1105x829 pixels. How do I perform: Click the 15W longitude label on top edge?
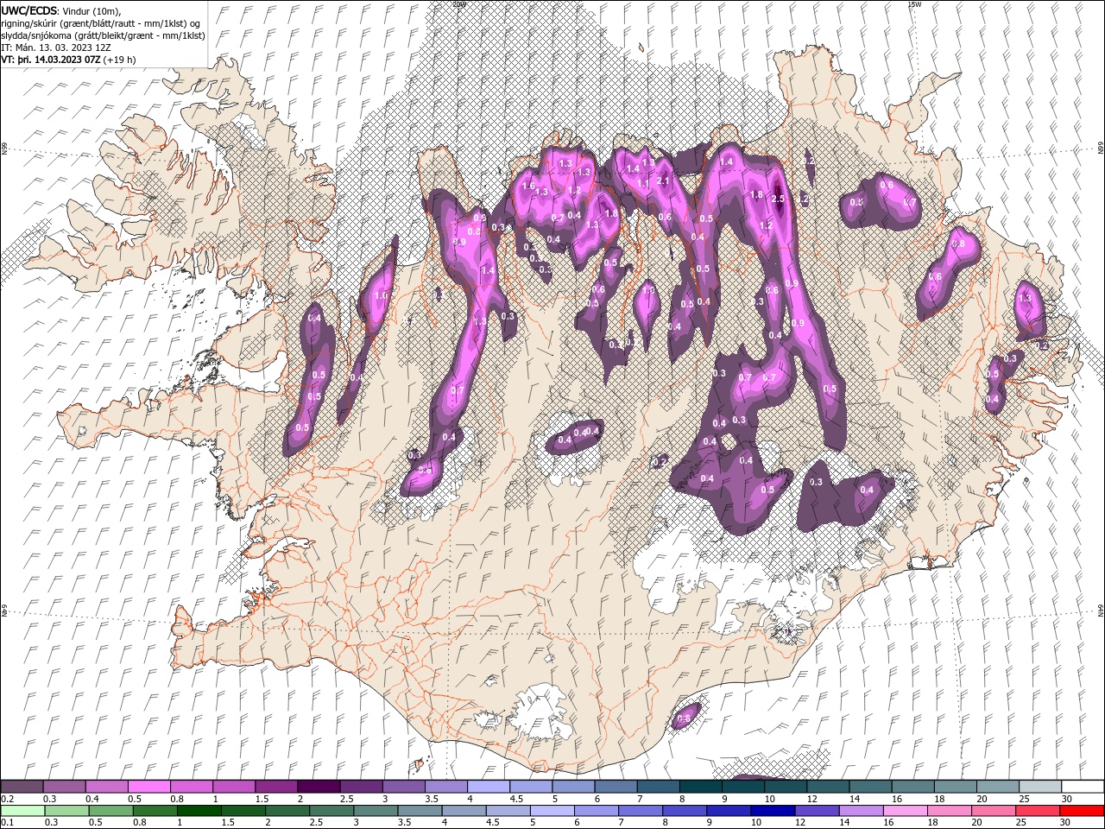(913, 4)
